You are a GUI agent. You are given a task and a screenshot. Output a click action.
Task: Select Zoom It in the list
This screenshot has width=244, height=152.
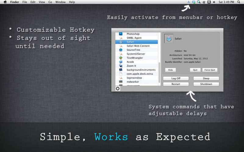(x=136, y=66)
